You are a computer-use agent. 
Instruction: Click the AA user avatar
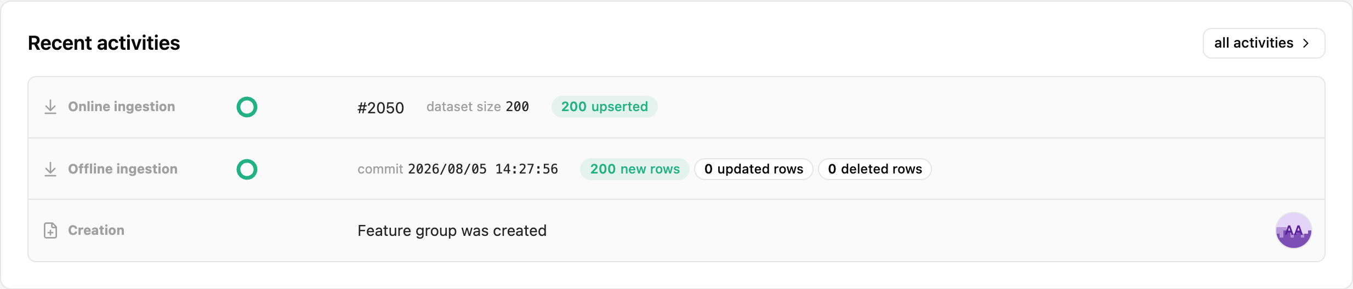(x=1294, y=230)
